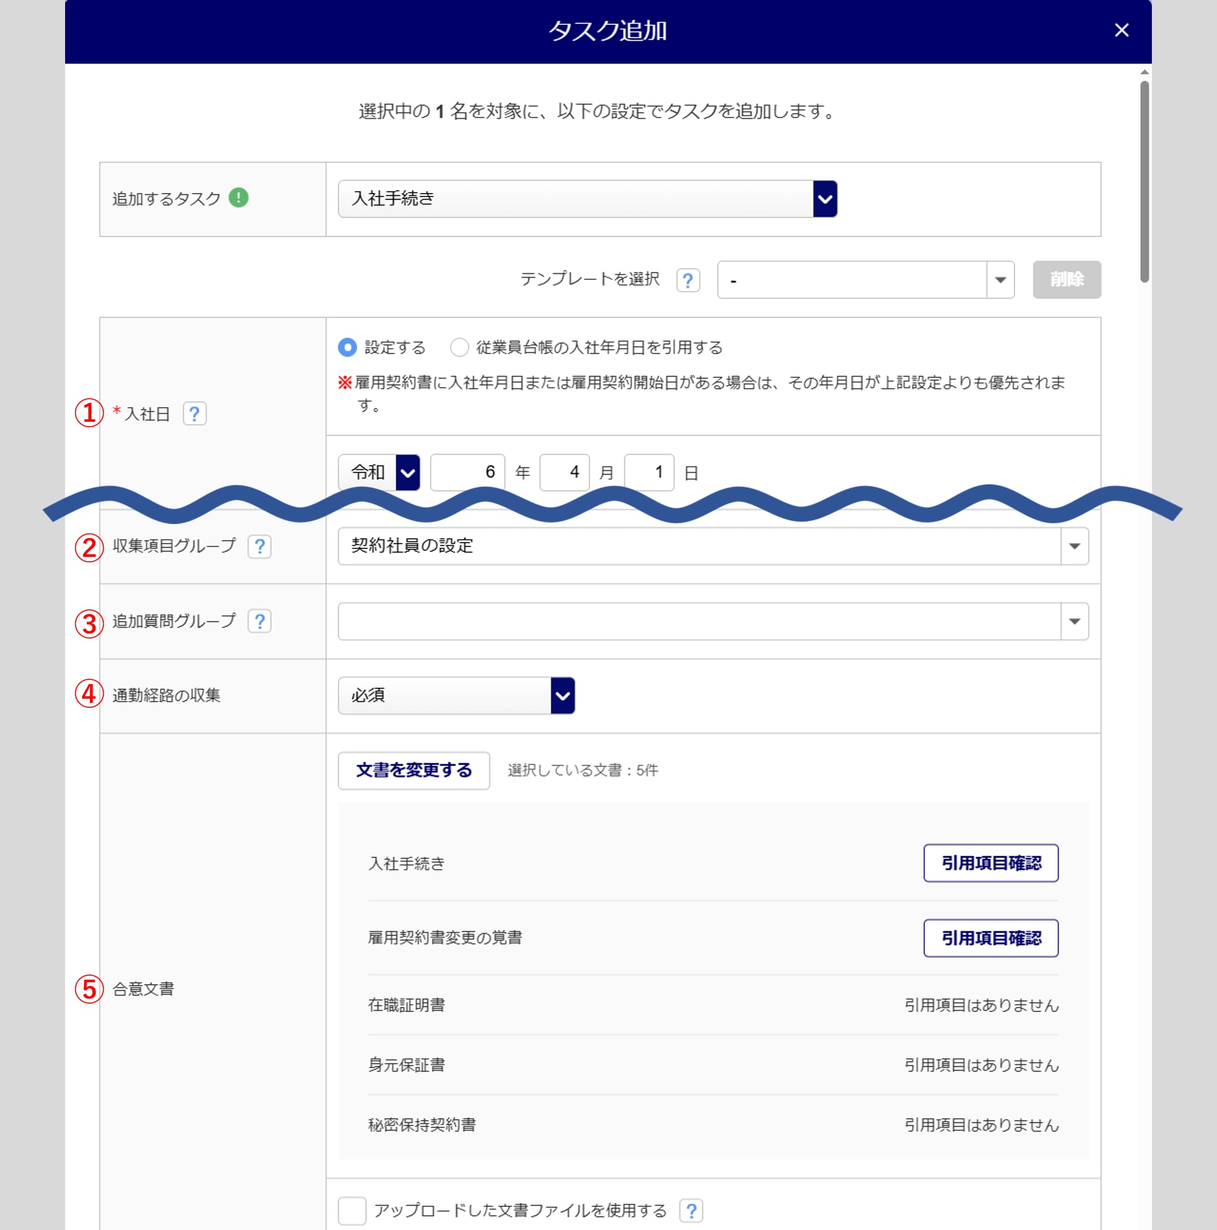Click 秘密保持契約書 document row text
The image size is (1217, 1230).
[422, 1125]
